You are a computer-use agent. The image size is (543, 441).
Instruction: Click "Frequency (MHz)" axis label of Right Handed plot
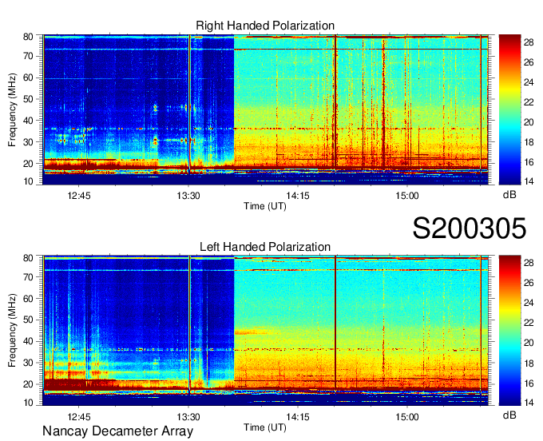(x=12, y=109)
